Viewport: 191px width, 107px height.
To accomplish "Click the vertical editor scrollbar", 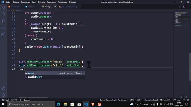I will coord(190,67).
